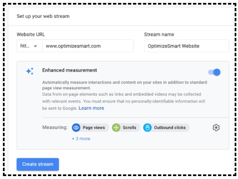Select the Scrolls chip label
This screenshot has height=179, width=238.
click(129, 128)
